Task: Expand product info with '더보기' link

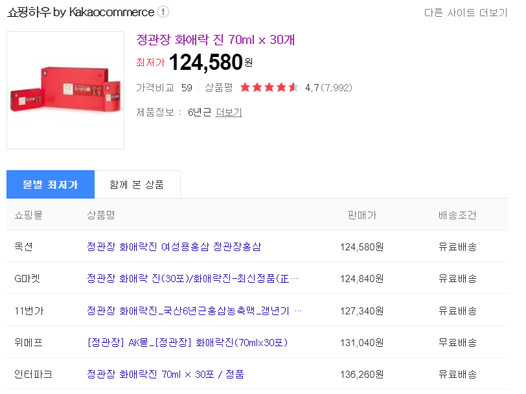Action: [229, 112]
